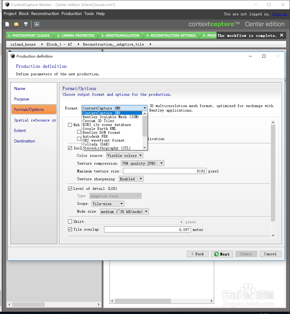Open Texture compression dropdown
The image size is (290, 314).
point(142,163)
